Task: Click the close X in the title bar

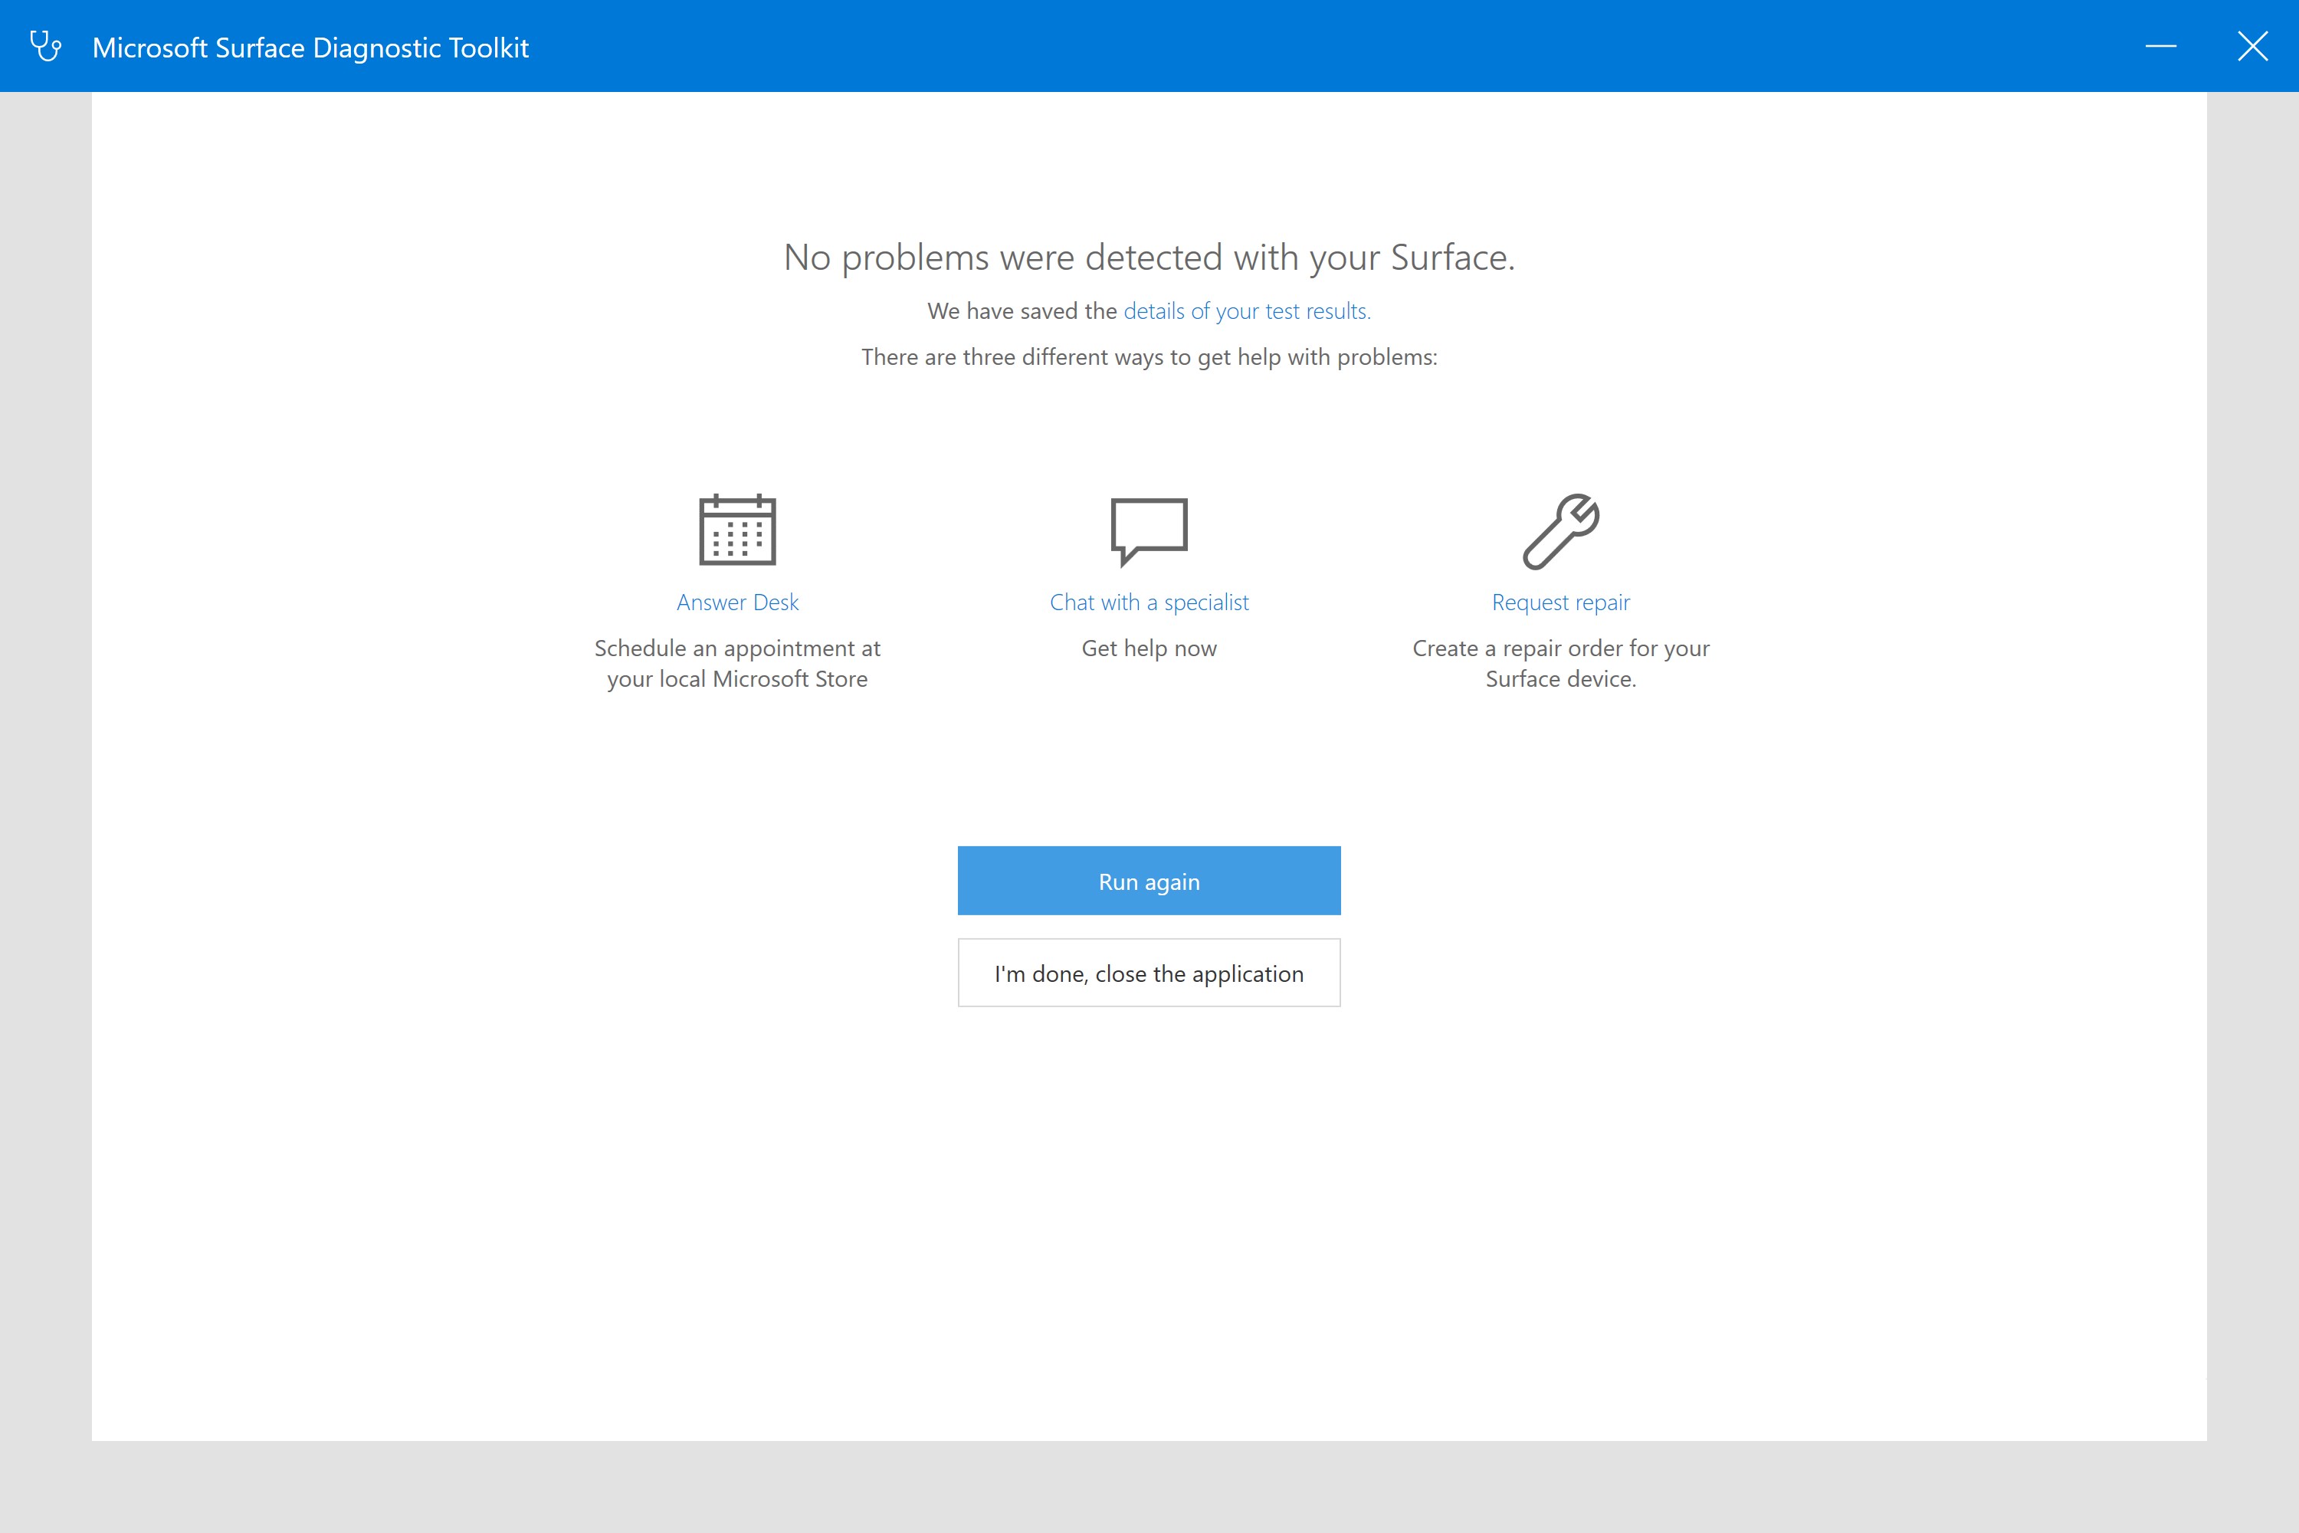Action: 2253,45
